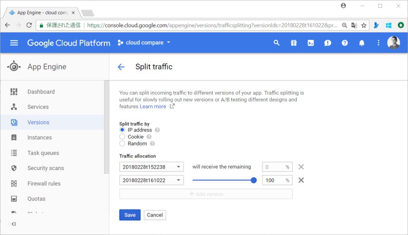
Task: Click the 100 percent input field
Action: [277, 180]
